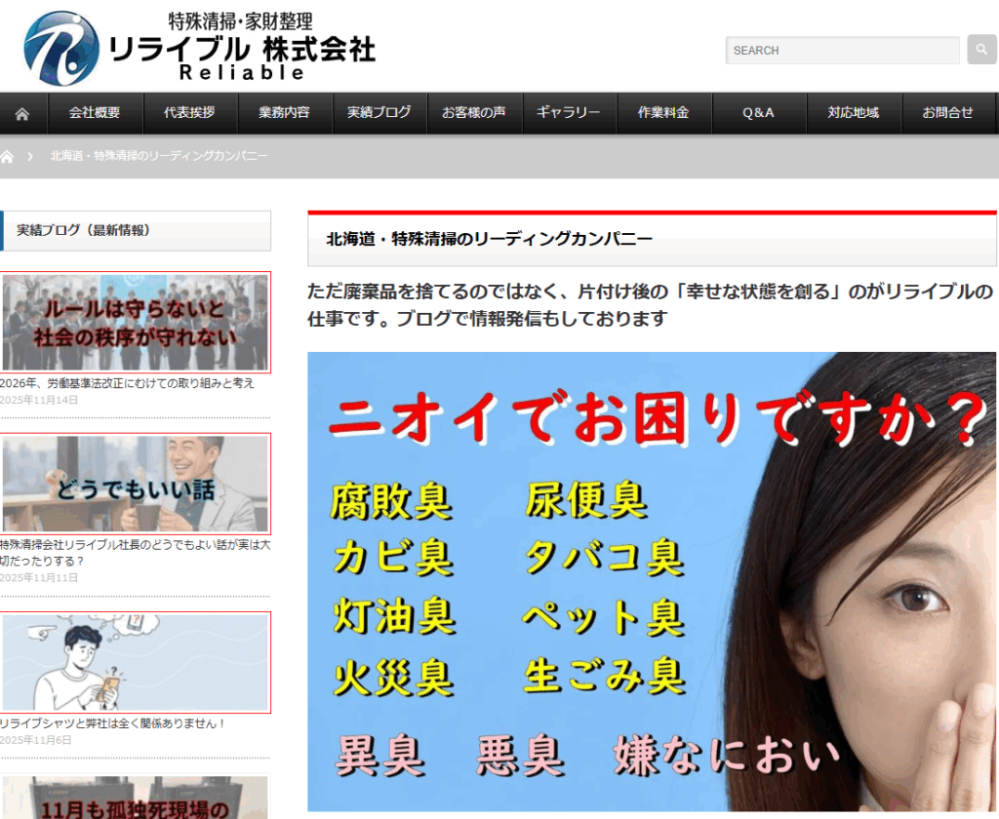Open the Q&A menu item

pos(758,113)
